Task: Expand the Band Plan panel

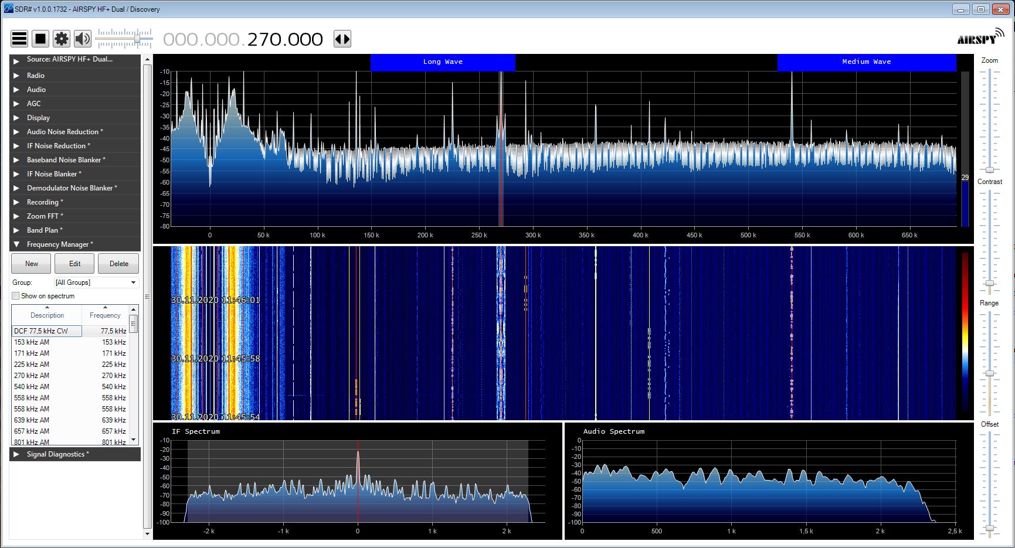Action: [75, 230]
